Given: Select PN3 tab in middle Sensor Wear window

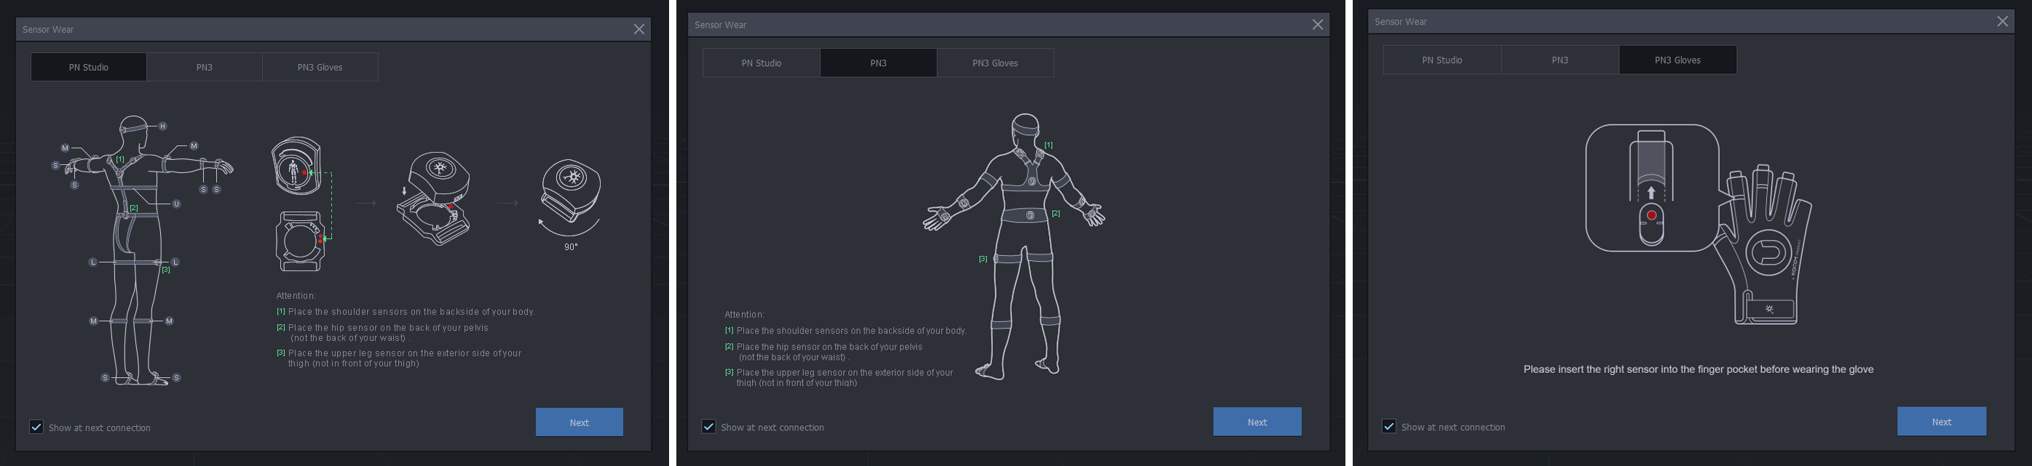Looking at the screenshot, I should coord(878,63).
